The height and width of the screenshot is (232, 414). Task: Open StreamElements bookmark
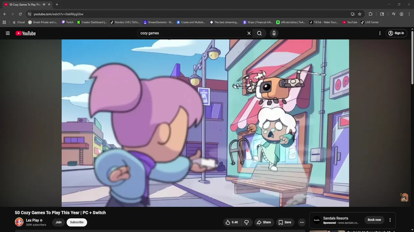click(158, 22)
